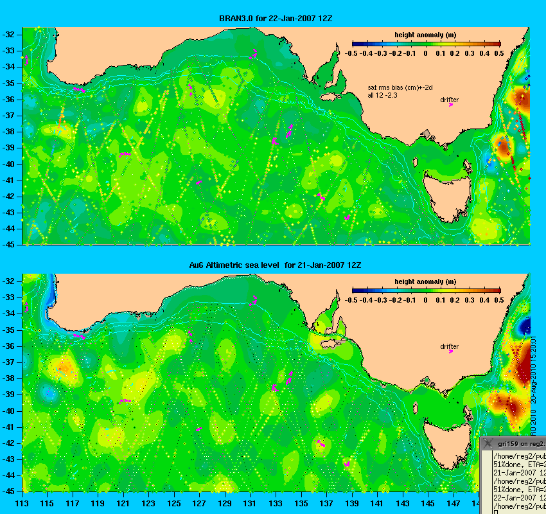Click the X icon in the gri159 terminal title bar

pos(488,443)
